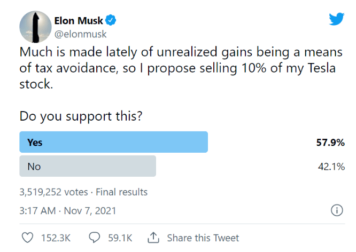Click Share this Tweet text
This screenshot has width=356, height=252.
point(203,238)
